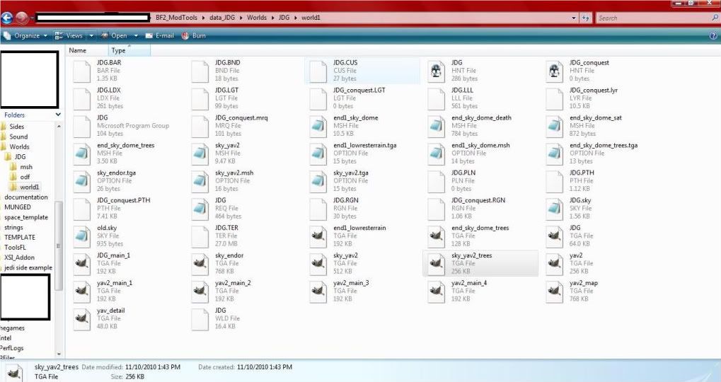Go to Worlds in the breadcrumb path

click(257, 18)
